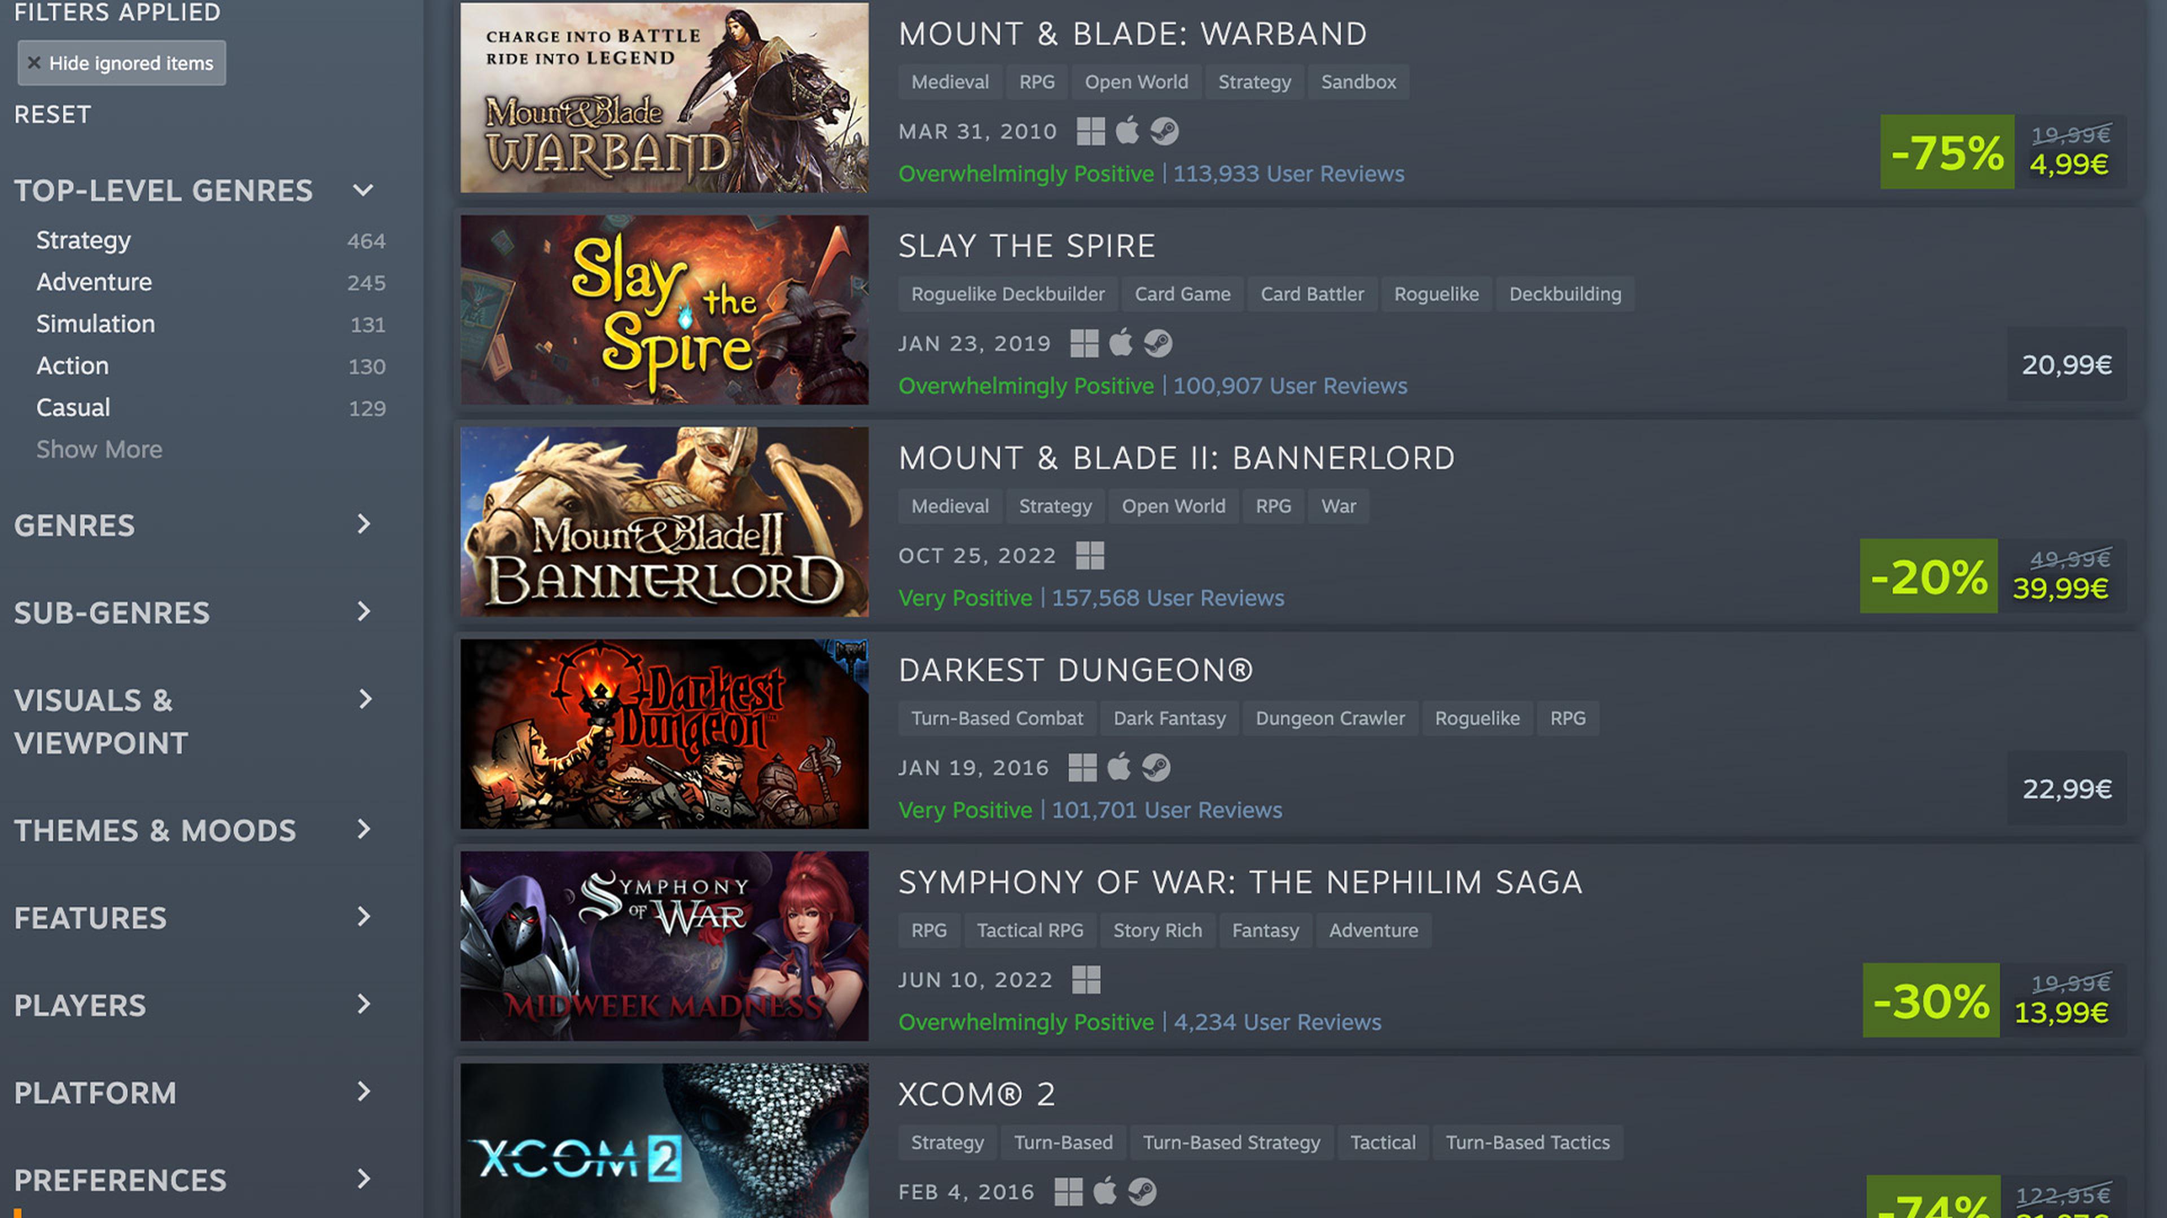The width and height of the screenshot is (2167, 1218).
Task: Click the Windows icon for Darkest Dungeon
Action: 1083,767
